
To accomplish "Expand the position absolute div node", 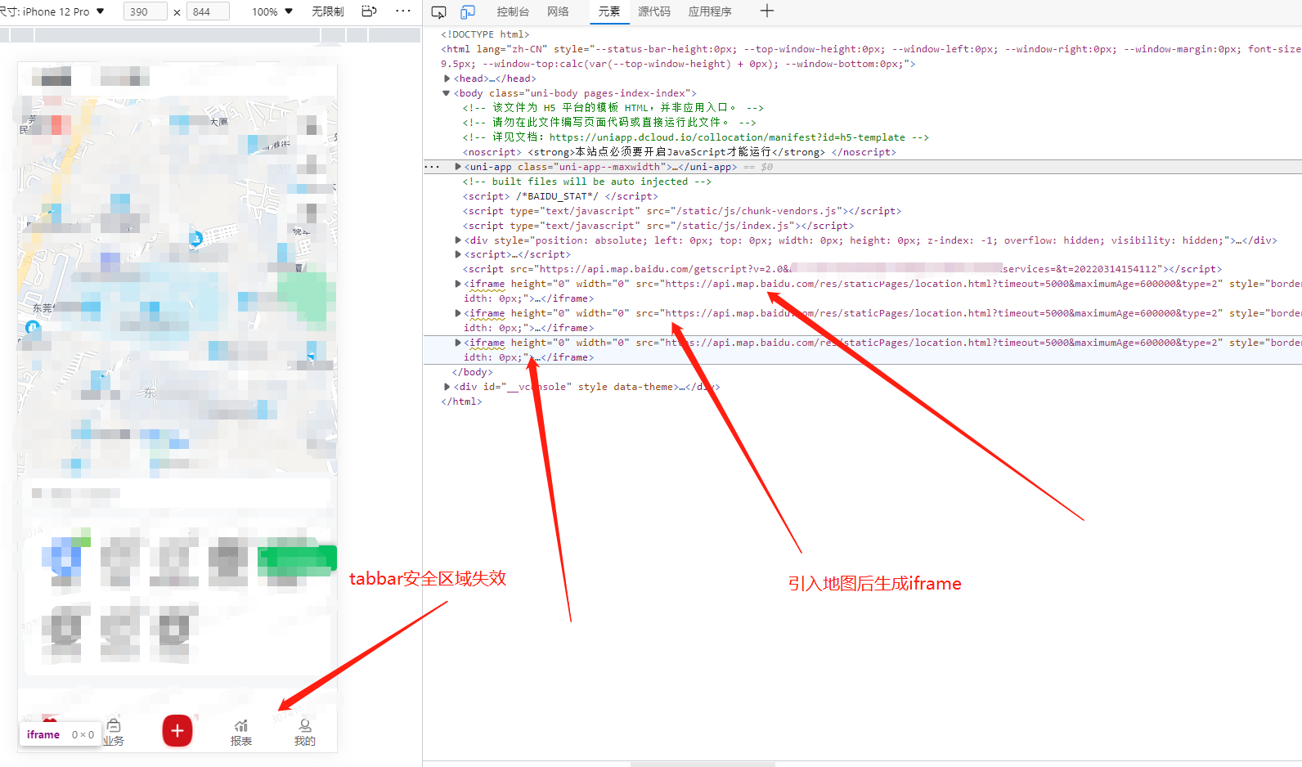I will [x=458, y=240].
